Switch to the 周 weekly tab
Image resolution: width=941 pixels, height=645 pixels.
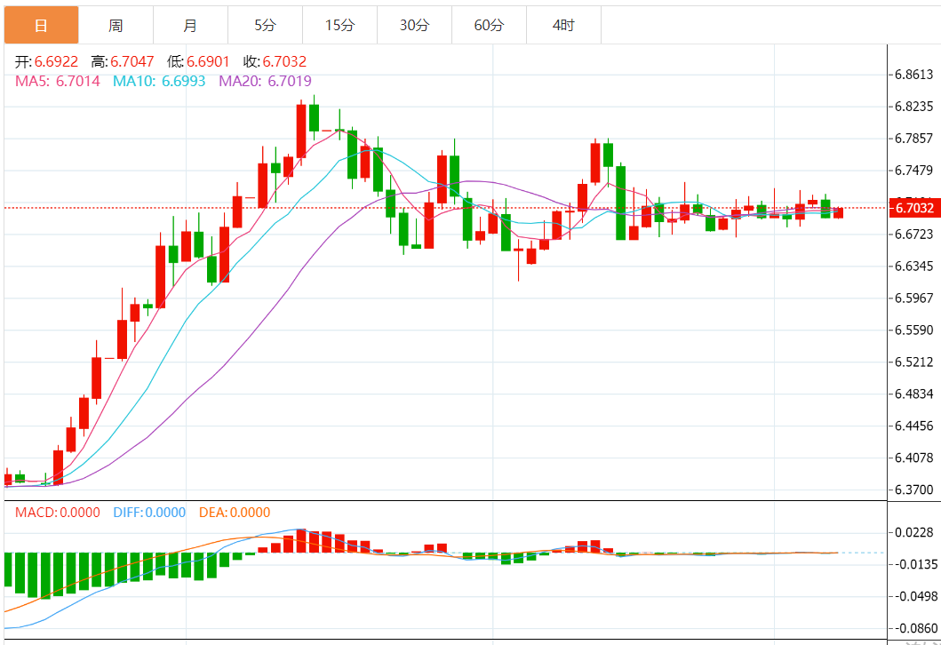click(116, 25)
